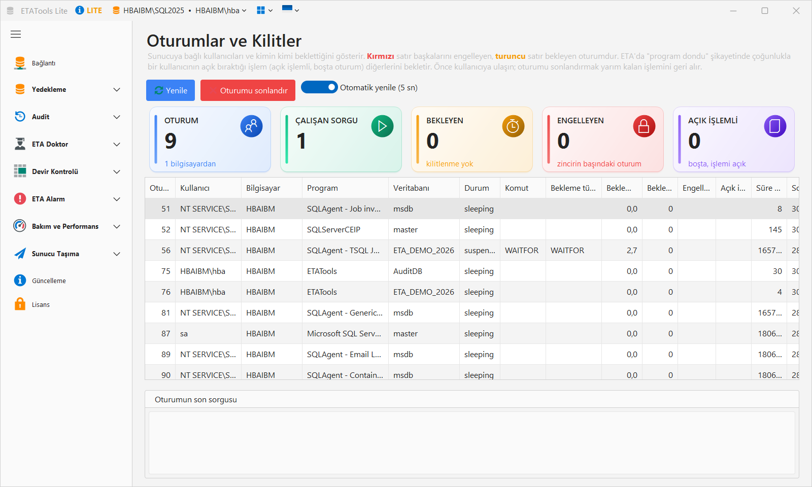Click the Bakım ve Performans gauge icon
The height and width of the screenshot is (487, 812).
[20, 226]
